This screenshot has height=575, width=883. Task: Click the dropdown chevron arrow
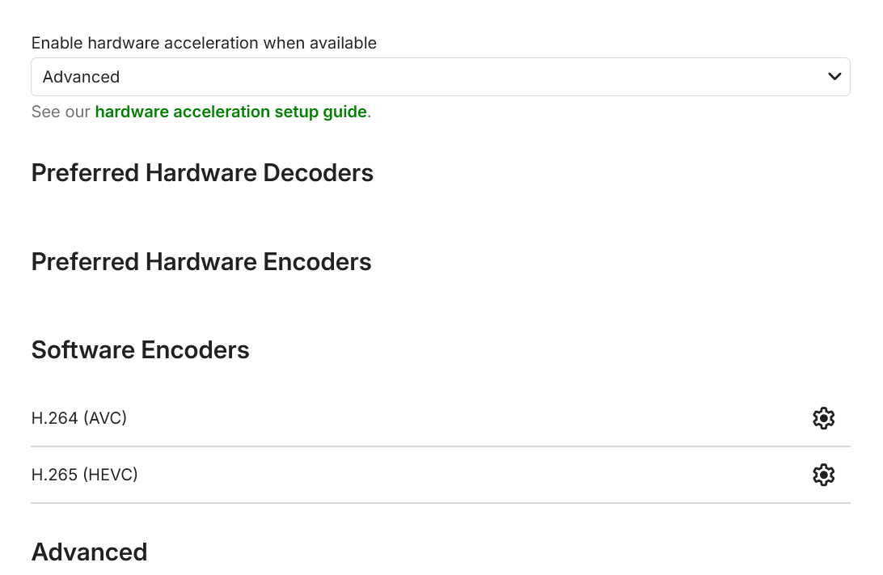[x=834, y=77]
